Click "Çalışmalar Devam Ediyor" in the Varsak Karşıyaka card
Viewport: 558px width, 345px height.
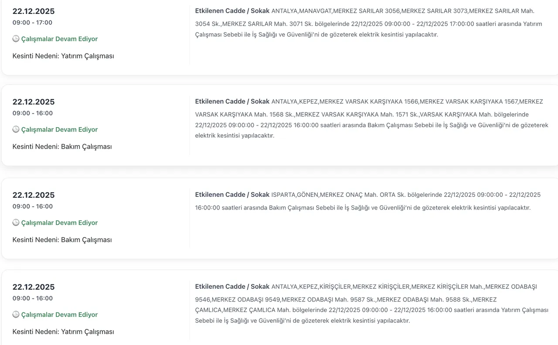click(59, 129)
